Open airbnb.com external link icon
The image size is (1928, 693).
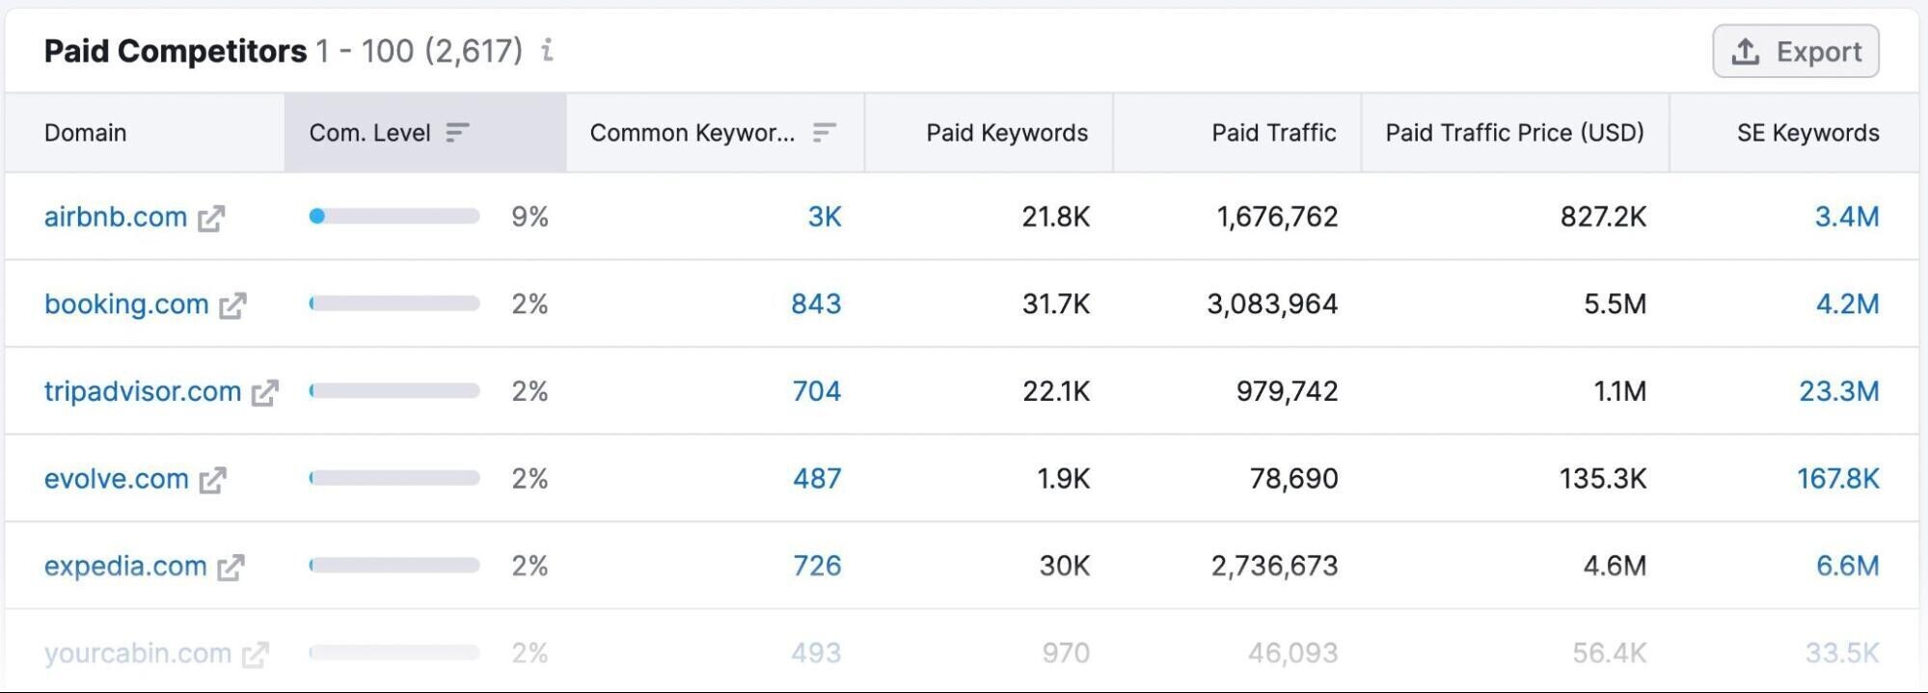coord(211,218)
